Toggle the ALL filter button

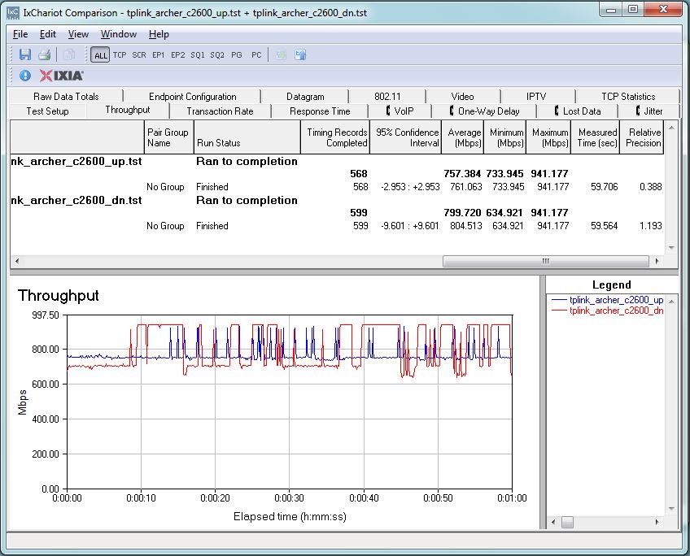coord(100,55)
